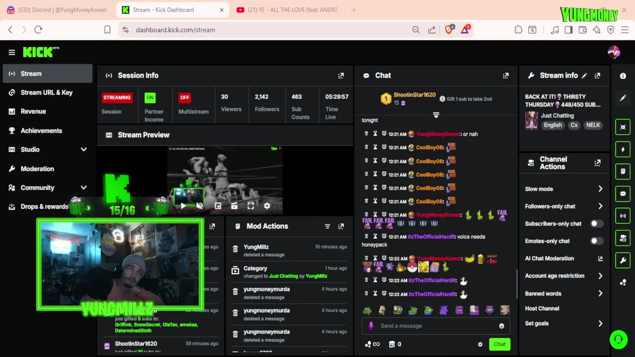This screenshot has height=357, width=635.
Task: Enter fullscreen on the stream preview
Action: pyautogui.click(x=251, y=206)
